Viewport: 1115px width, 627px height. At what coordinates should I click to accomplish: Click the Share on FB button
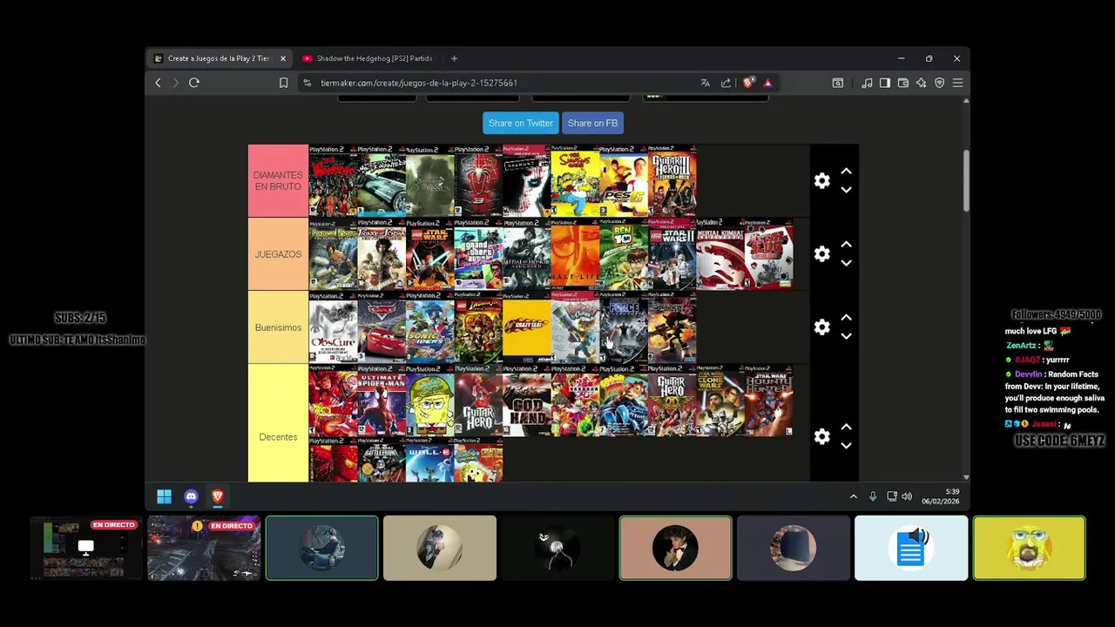pyautogui.click(x=592, y=123)
